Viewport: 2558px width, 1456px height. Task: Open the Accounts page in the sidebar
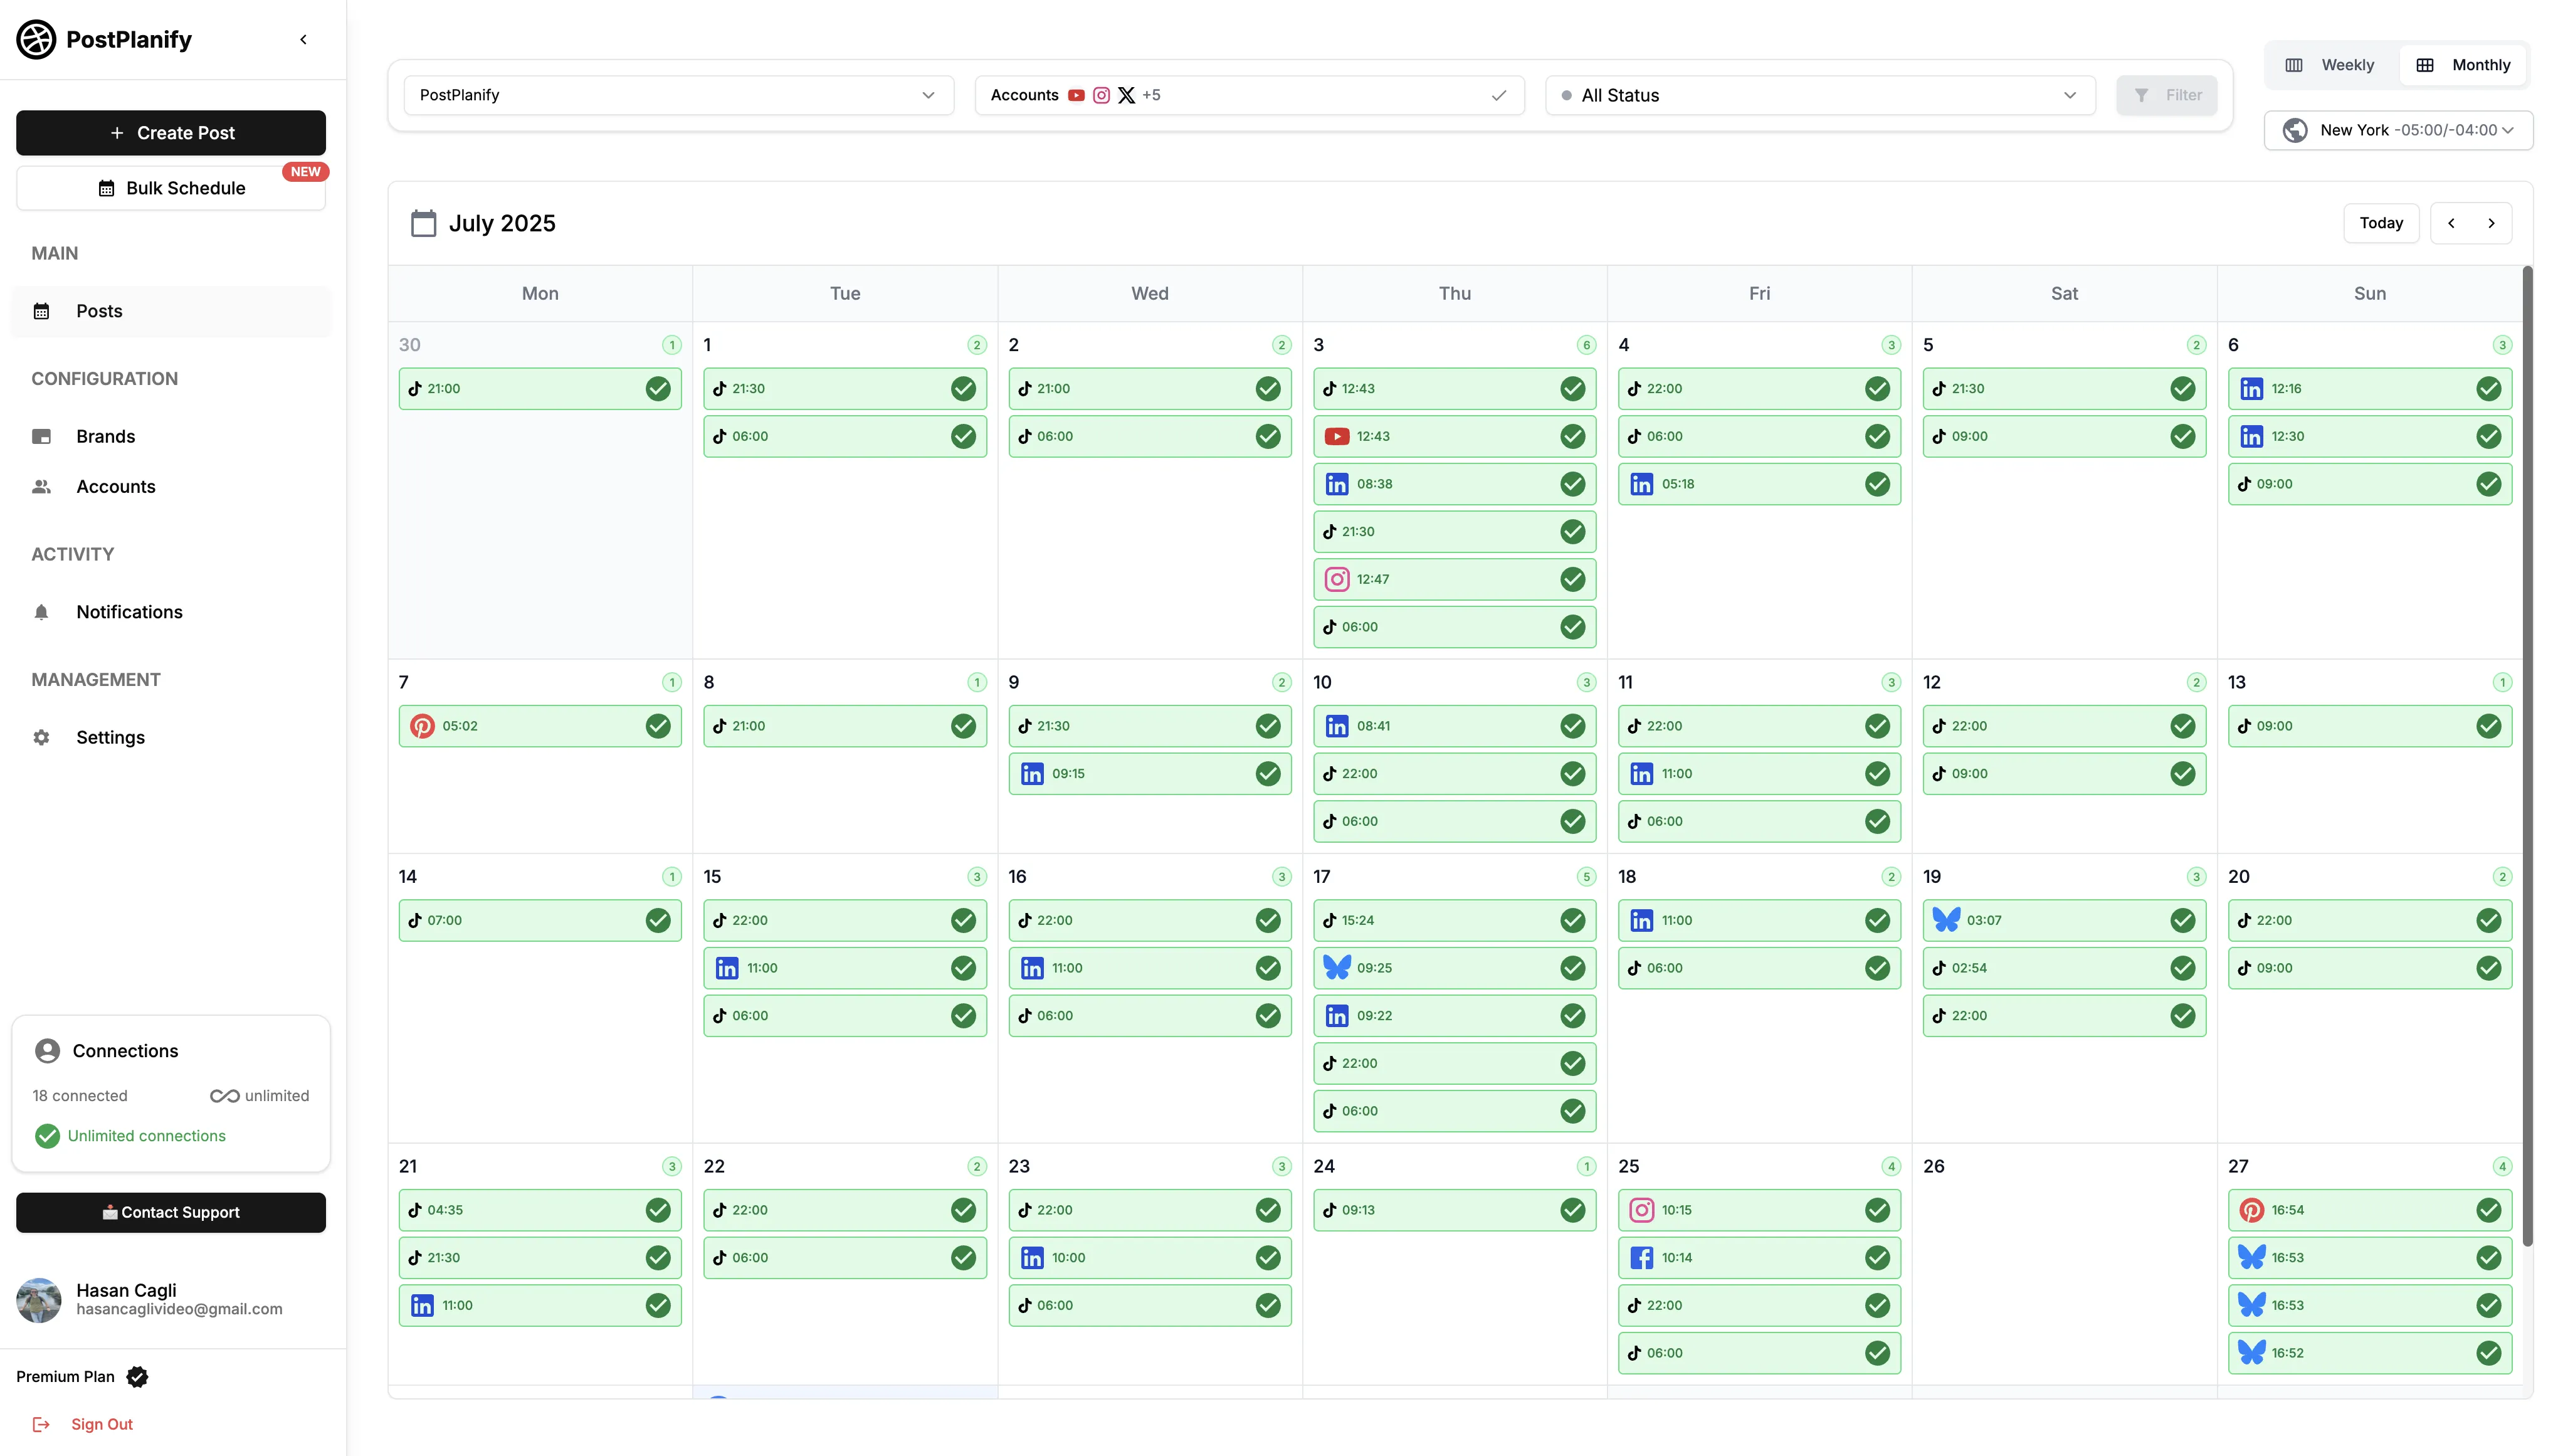click(115, 487)
